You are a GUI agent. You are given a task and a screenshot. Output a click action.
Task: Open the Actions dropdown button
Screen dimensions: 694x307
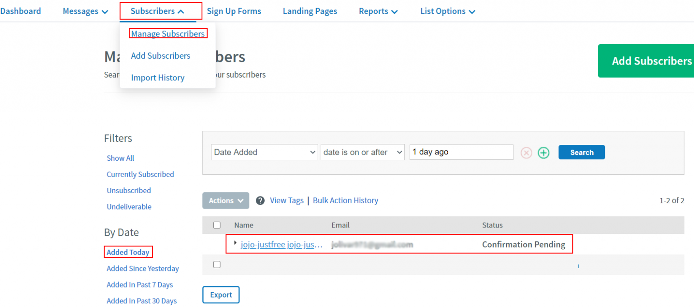(225, 200)
